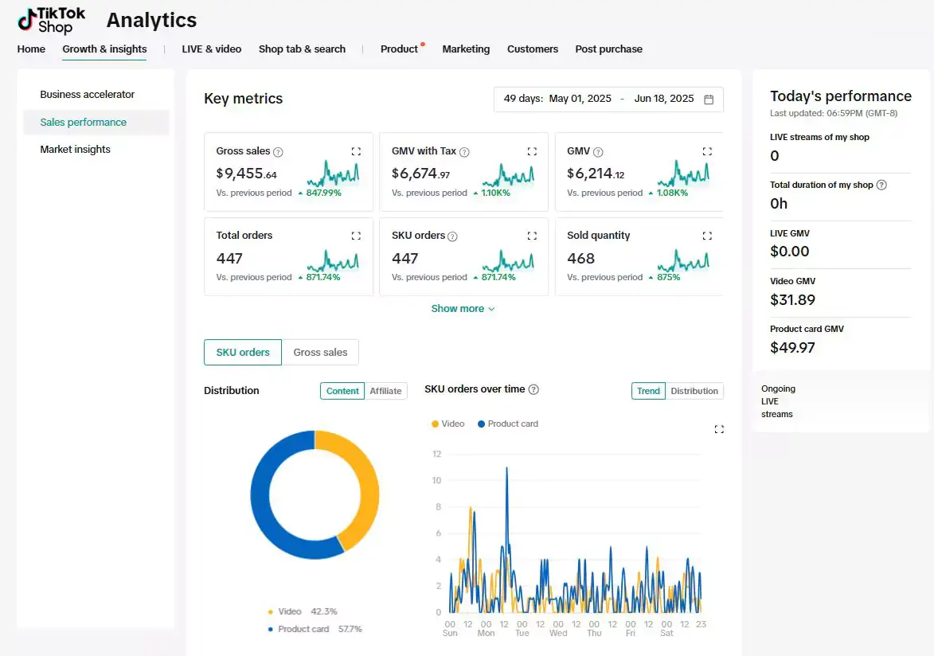Expand the Gross sales metric card
Viewport: 934px width, 656px height.
[x=356, y=151]
